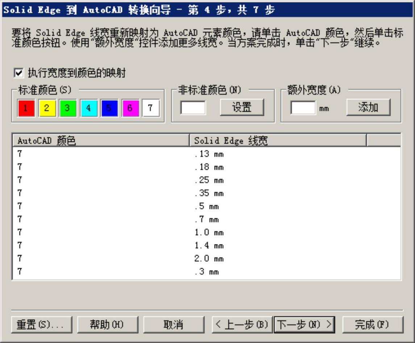Cancel the wizard with 取消

(174, 324)
